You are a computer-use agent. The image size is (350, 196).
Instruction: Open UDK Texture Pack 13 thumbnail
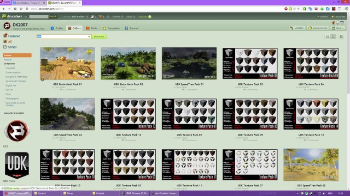pyautogui.click(x=129, y=114)
